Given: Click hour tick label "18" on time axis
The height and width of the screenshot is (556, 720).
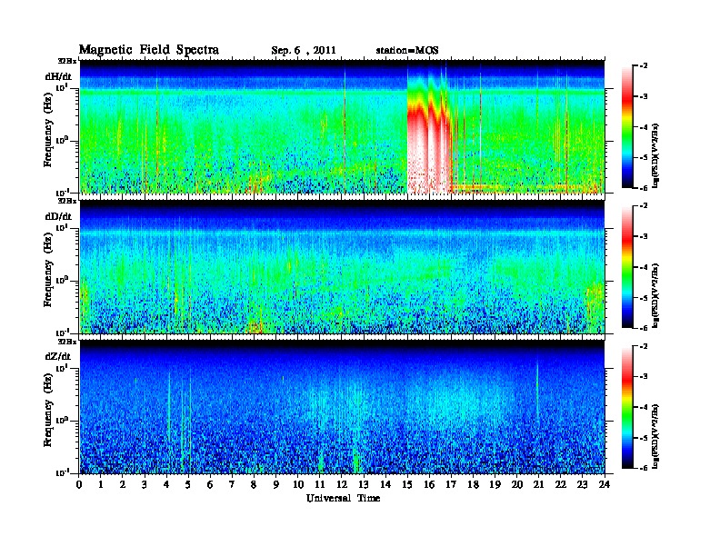Looking at the screenshot, I should (473, 484).
